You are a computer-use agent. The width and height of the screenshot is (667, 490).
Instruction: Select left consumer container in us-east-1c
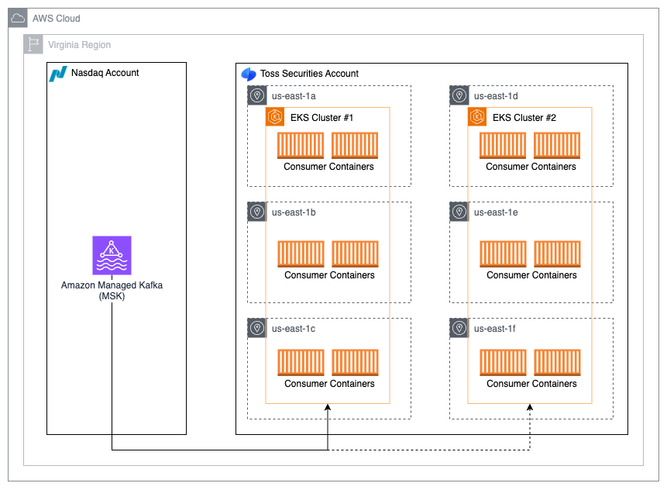point(301,362)
